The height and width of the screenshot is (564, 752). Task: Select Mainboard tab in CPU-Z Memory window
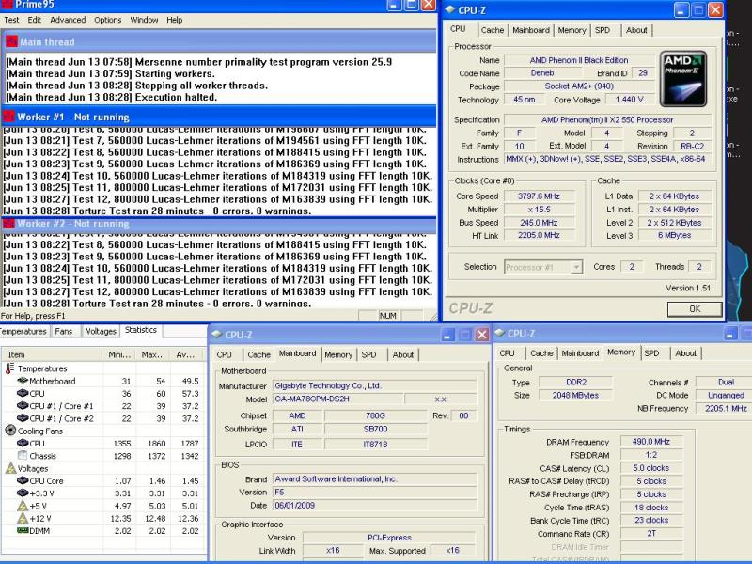[580, 353]
